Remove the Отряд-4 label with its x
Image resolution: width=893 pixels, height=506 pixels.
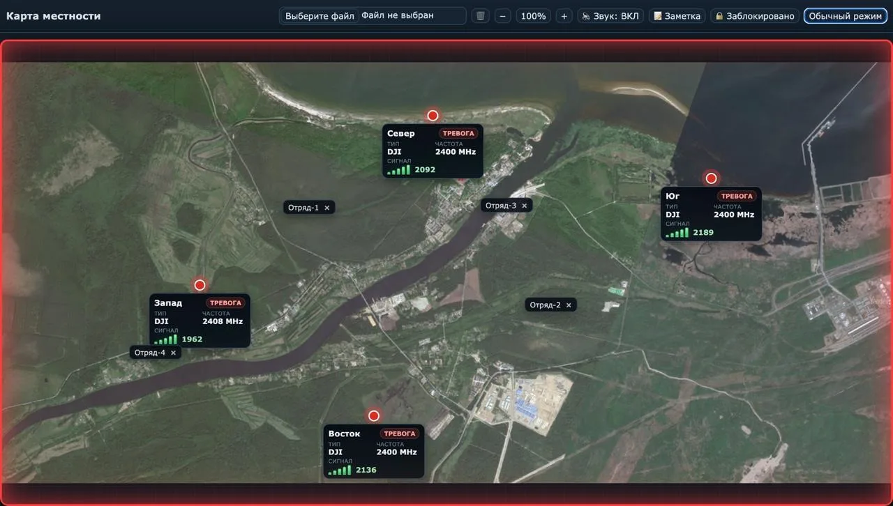tap(173, 353)
